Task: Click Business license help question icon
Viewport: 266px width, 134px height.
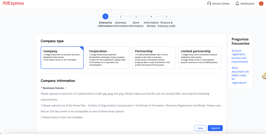Action: click(x=66, y=88)
